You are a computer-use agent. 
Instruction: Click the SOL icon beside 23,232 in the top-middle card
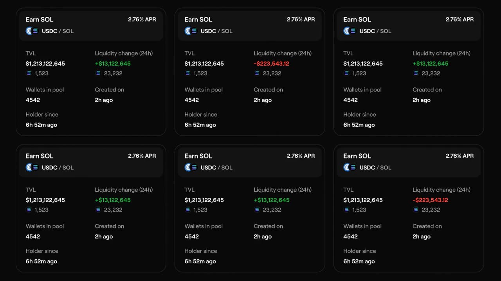pyautogui.click(x=257, y=73)
